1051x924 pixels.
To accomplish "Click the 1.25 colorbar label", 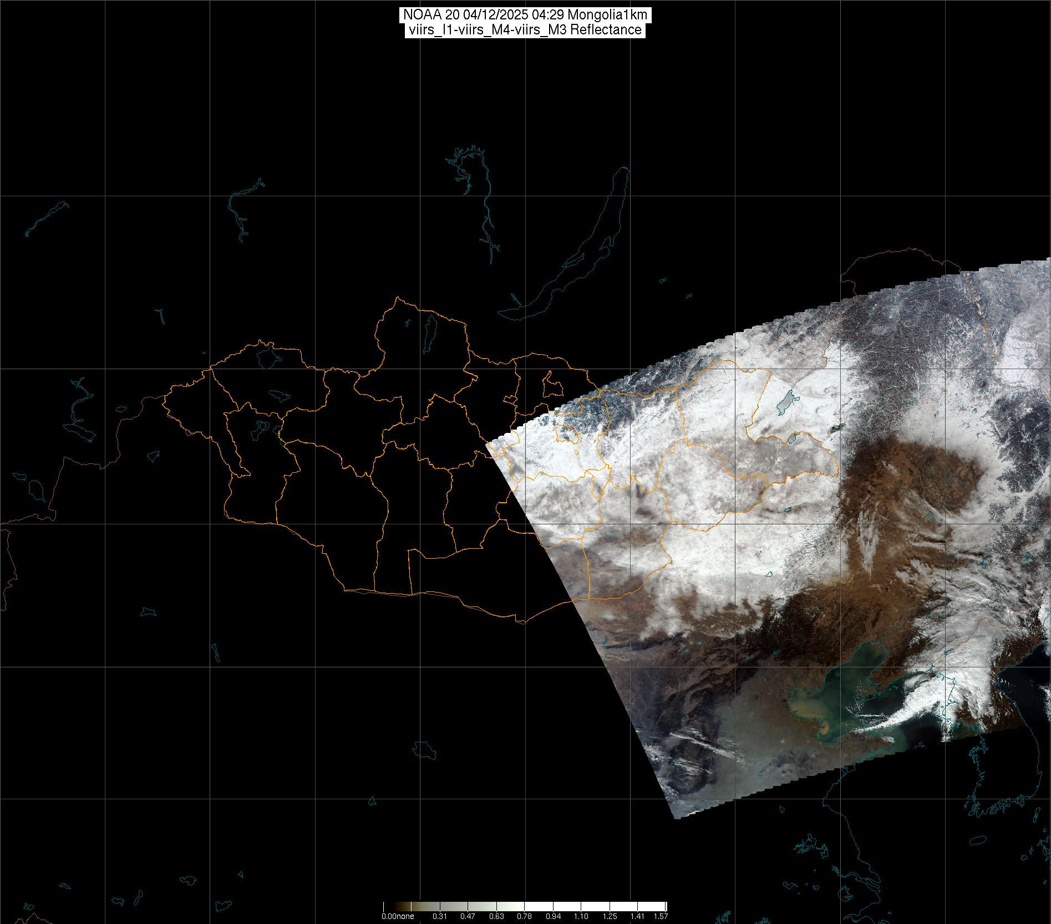I will tap(610, 916).
